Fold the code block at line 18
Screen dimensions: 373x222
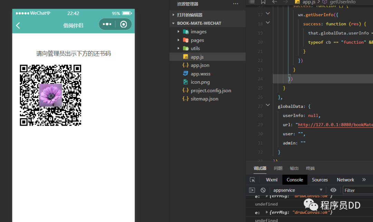pyautogui.click(x=268, y=23)
